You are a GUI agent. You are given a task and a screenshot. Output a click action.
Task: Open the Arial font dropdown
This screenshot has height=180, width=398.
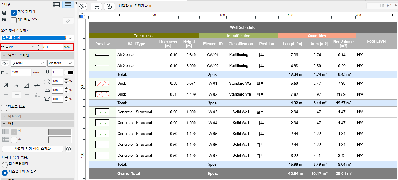[x=28, y=63]
